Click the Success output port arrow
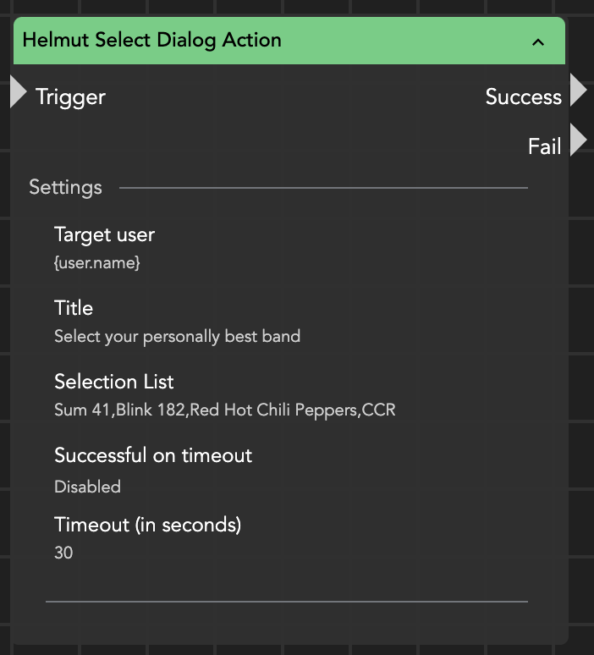The image size is (594, 655). 578,91
